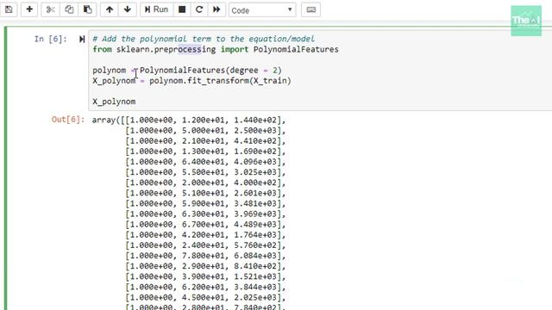Run the current cell
Viewport: 552px width, 310px height.
tap(157, 9)
